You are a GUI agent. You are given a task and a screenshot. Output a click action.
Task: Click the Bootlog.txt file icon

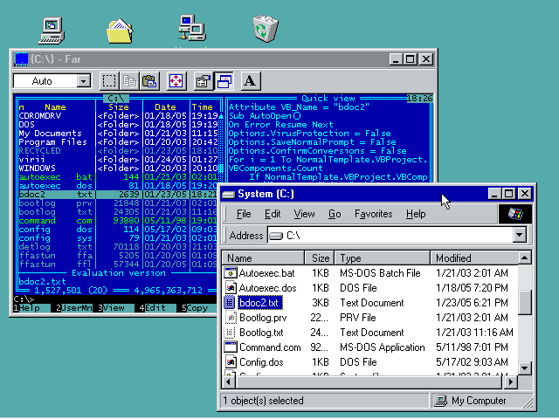tap(230, 333)
